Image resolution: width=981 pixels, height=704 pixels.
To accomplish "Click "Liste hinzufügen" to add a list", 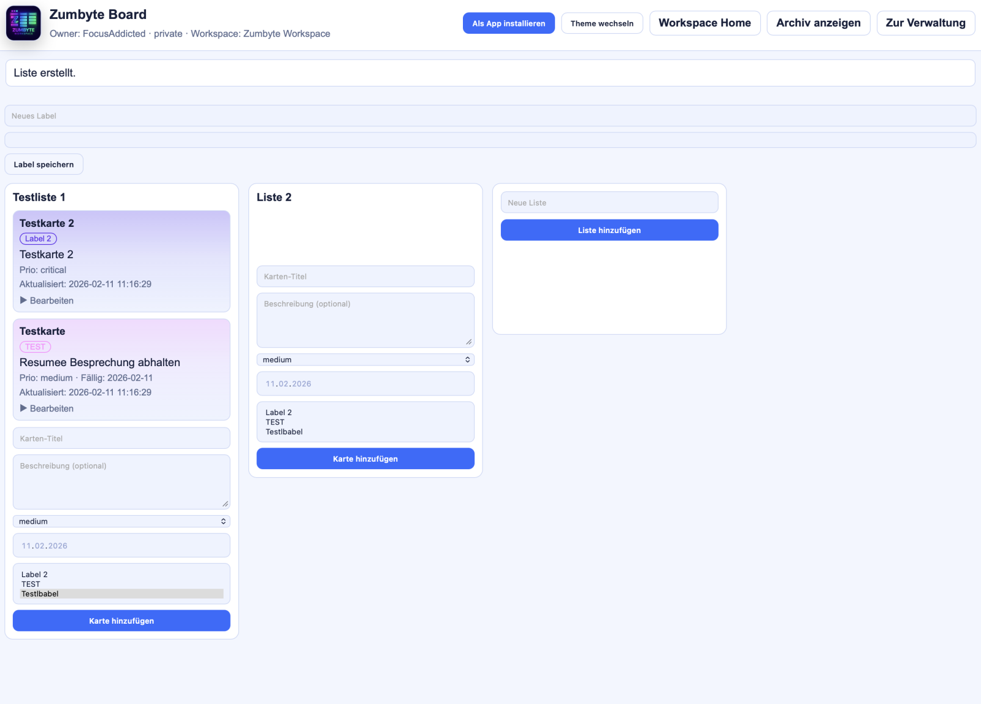I will click(609, 230).
